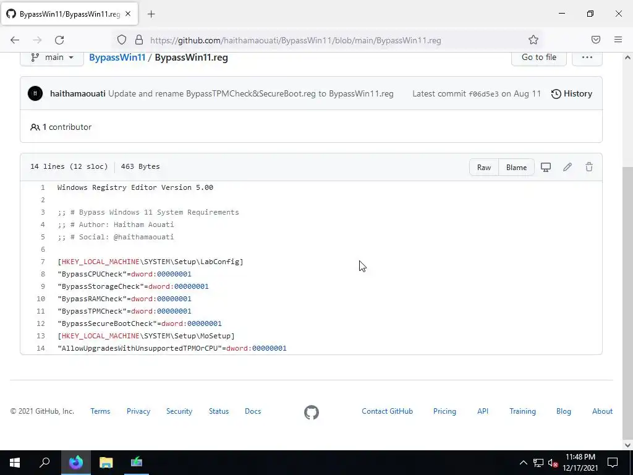The height and width of the screenshot is (475, 633).
Task: Open Docs footer link
Action: pyautogui.click(x=253, y=411)
